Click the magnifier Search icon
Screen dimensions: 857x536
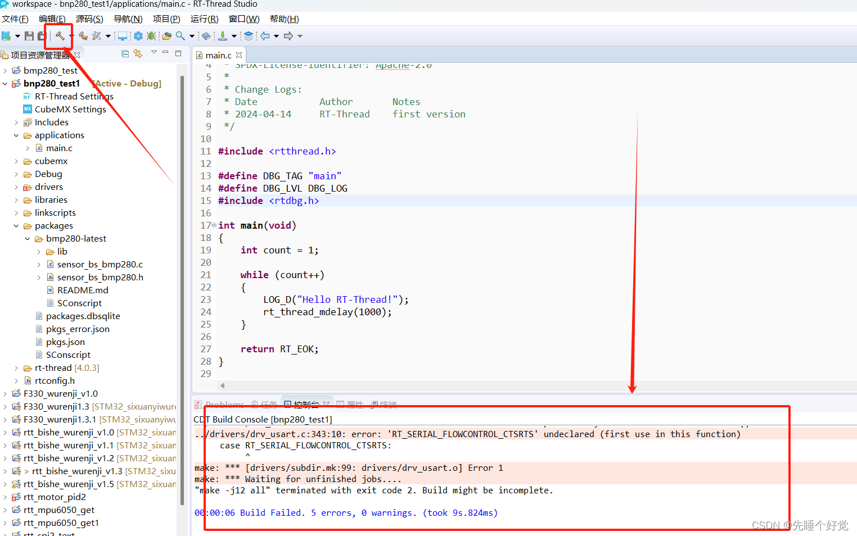181,36
